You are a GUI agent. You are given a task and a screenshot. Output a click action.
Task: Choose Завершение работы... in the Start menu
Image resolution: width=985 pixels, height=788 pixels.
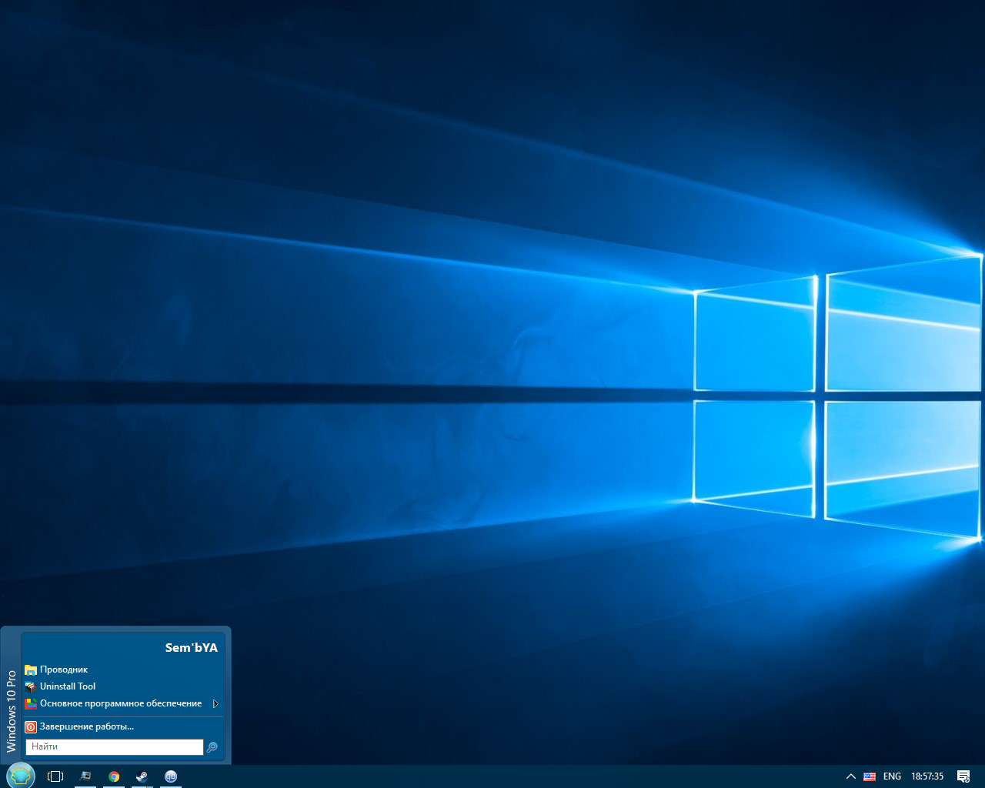click(122, 726)
